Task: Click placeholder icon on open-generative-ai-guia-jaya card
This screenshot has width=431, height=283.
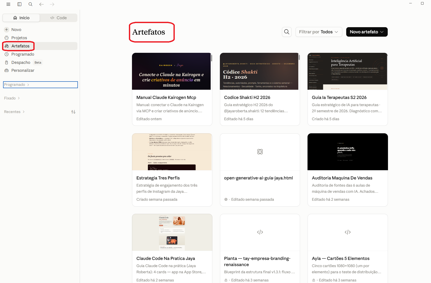Action: 260,152
